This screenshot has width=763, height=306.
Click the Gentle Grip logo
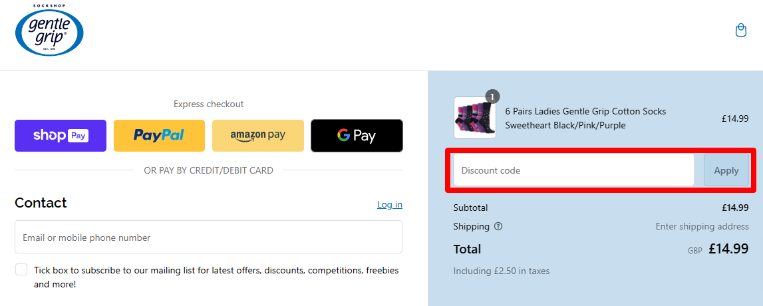(x=49, y=31)
